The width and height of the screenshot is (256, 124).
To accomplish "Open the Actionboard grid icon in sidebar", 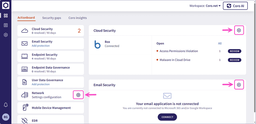I will coord(6,16).
